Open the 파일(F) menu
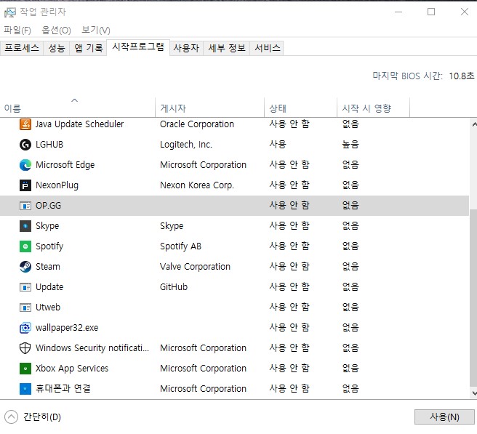477x434 pixels. [17, 30]
